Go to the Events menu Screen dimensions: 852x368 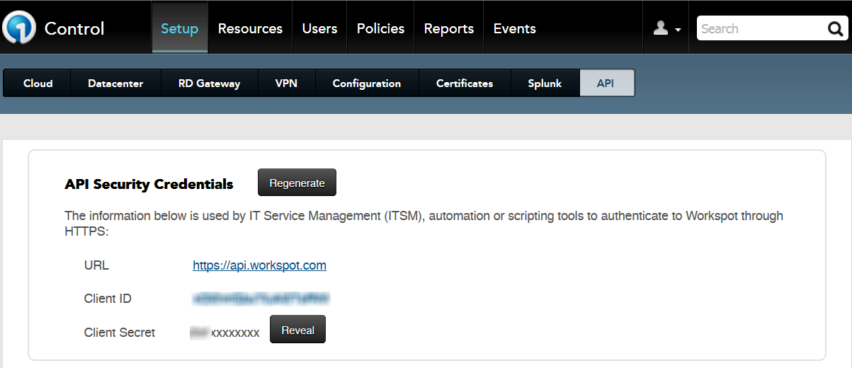514,28
